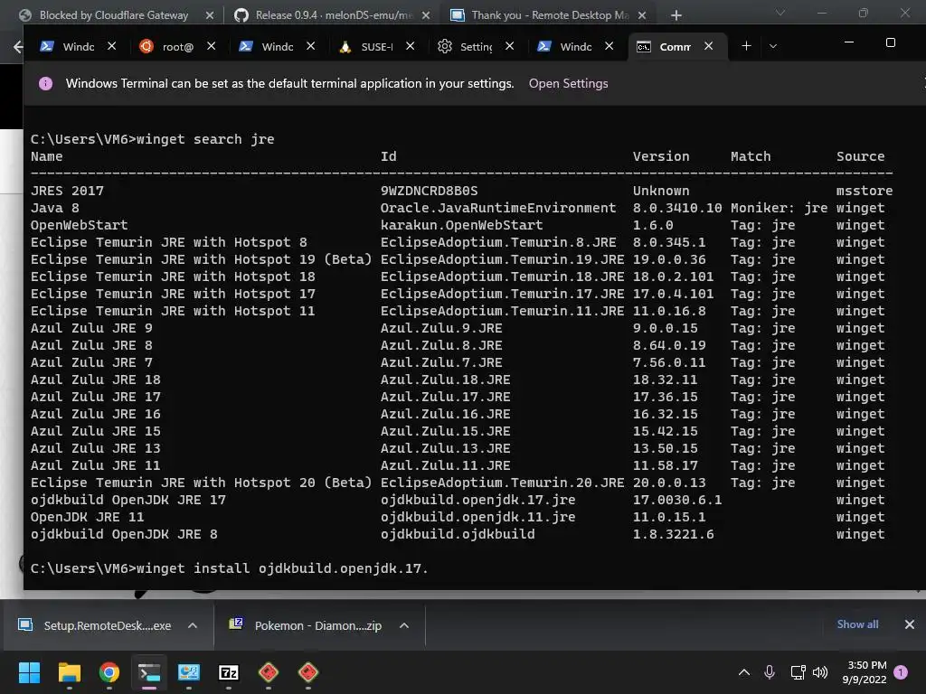
Task: Click JRES 2017 name entry
Action: pos(67,191)
